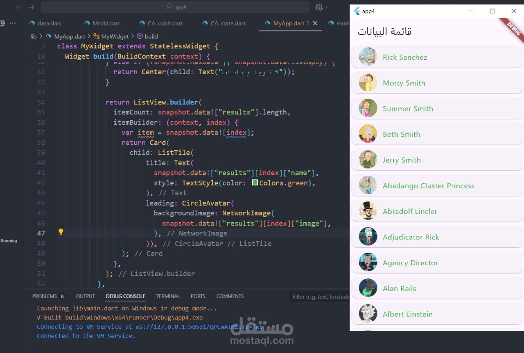Click the underlined item variable on line 37
The height and width of the screenshot is (353, 524).
point(146,132)
